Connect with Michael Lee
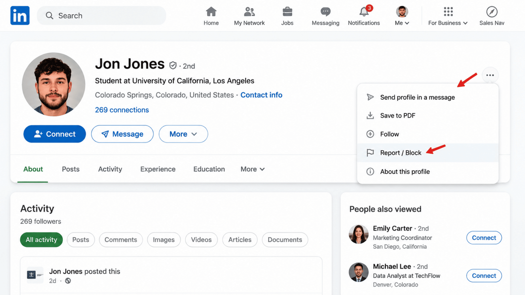 (484, 276)
